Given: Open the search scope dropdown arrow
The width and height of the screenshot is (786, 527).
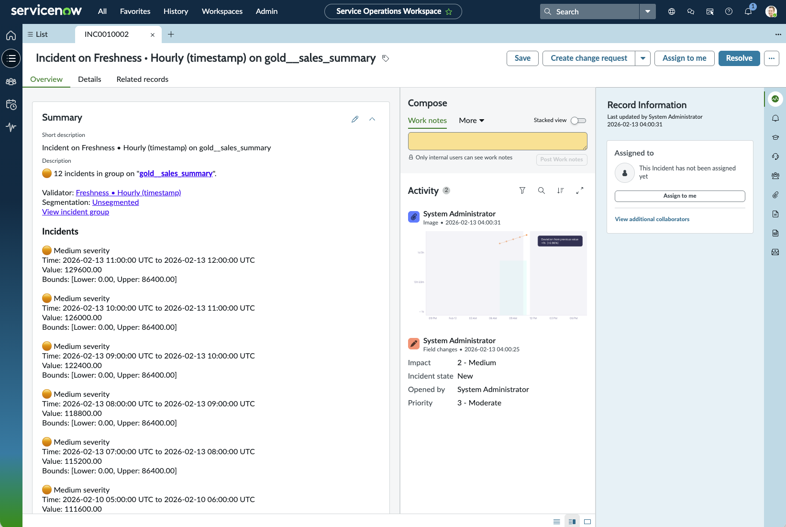Looking at the screenshot, I should tap(648, 11).
